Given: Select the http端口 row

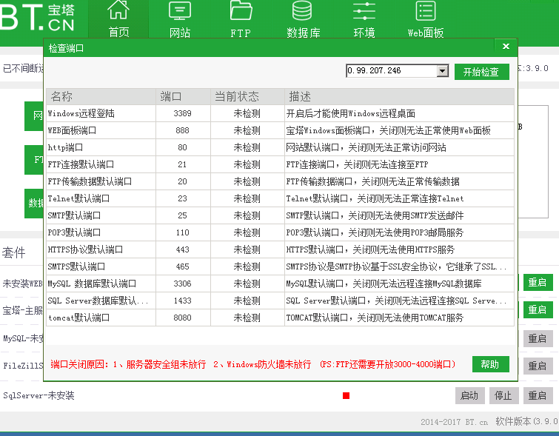Looking at the screenshot, I should pyautogui.click(x=280, y=147).
